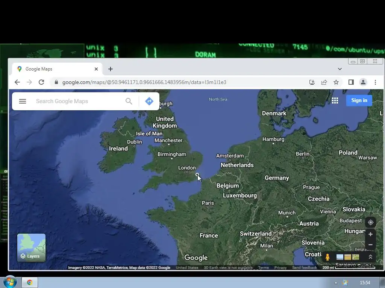Click the install app icon in address bar
Image resolution: width=385 pixels, height=288 pixels.
pyautogui.click(x=312, y=82)
